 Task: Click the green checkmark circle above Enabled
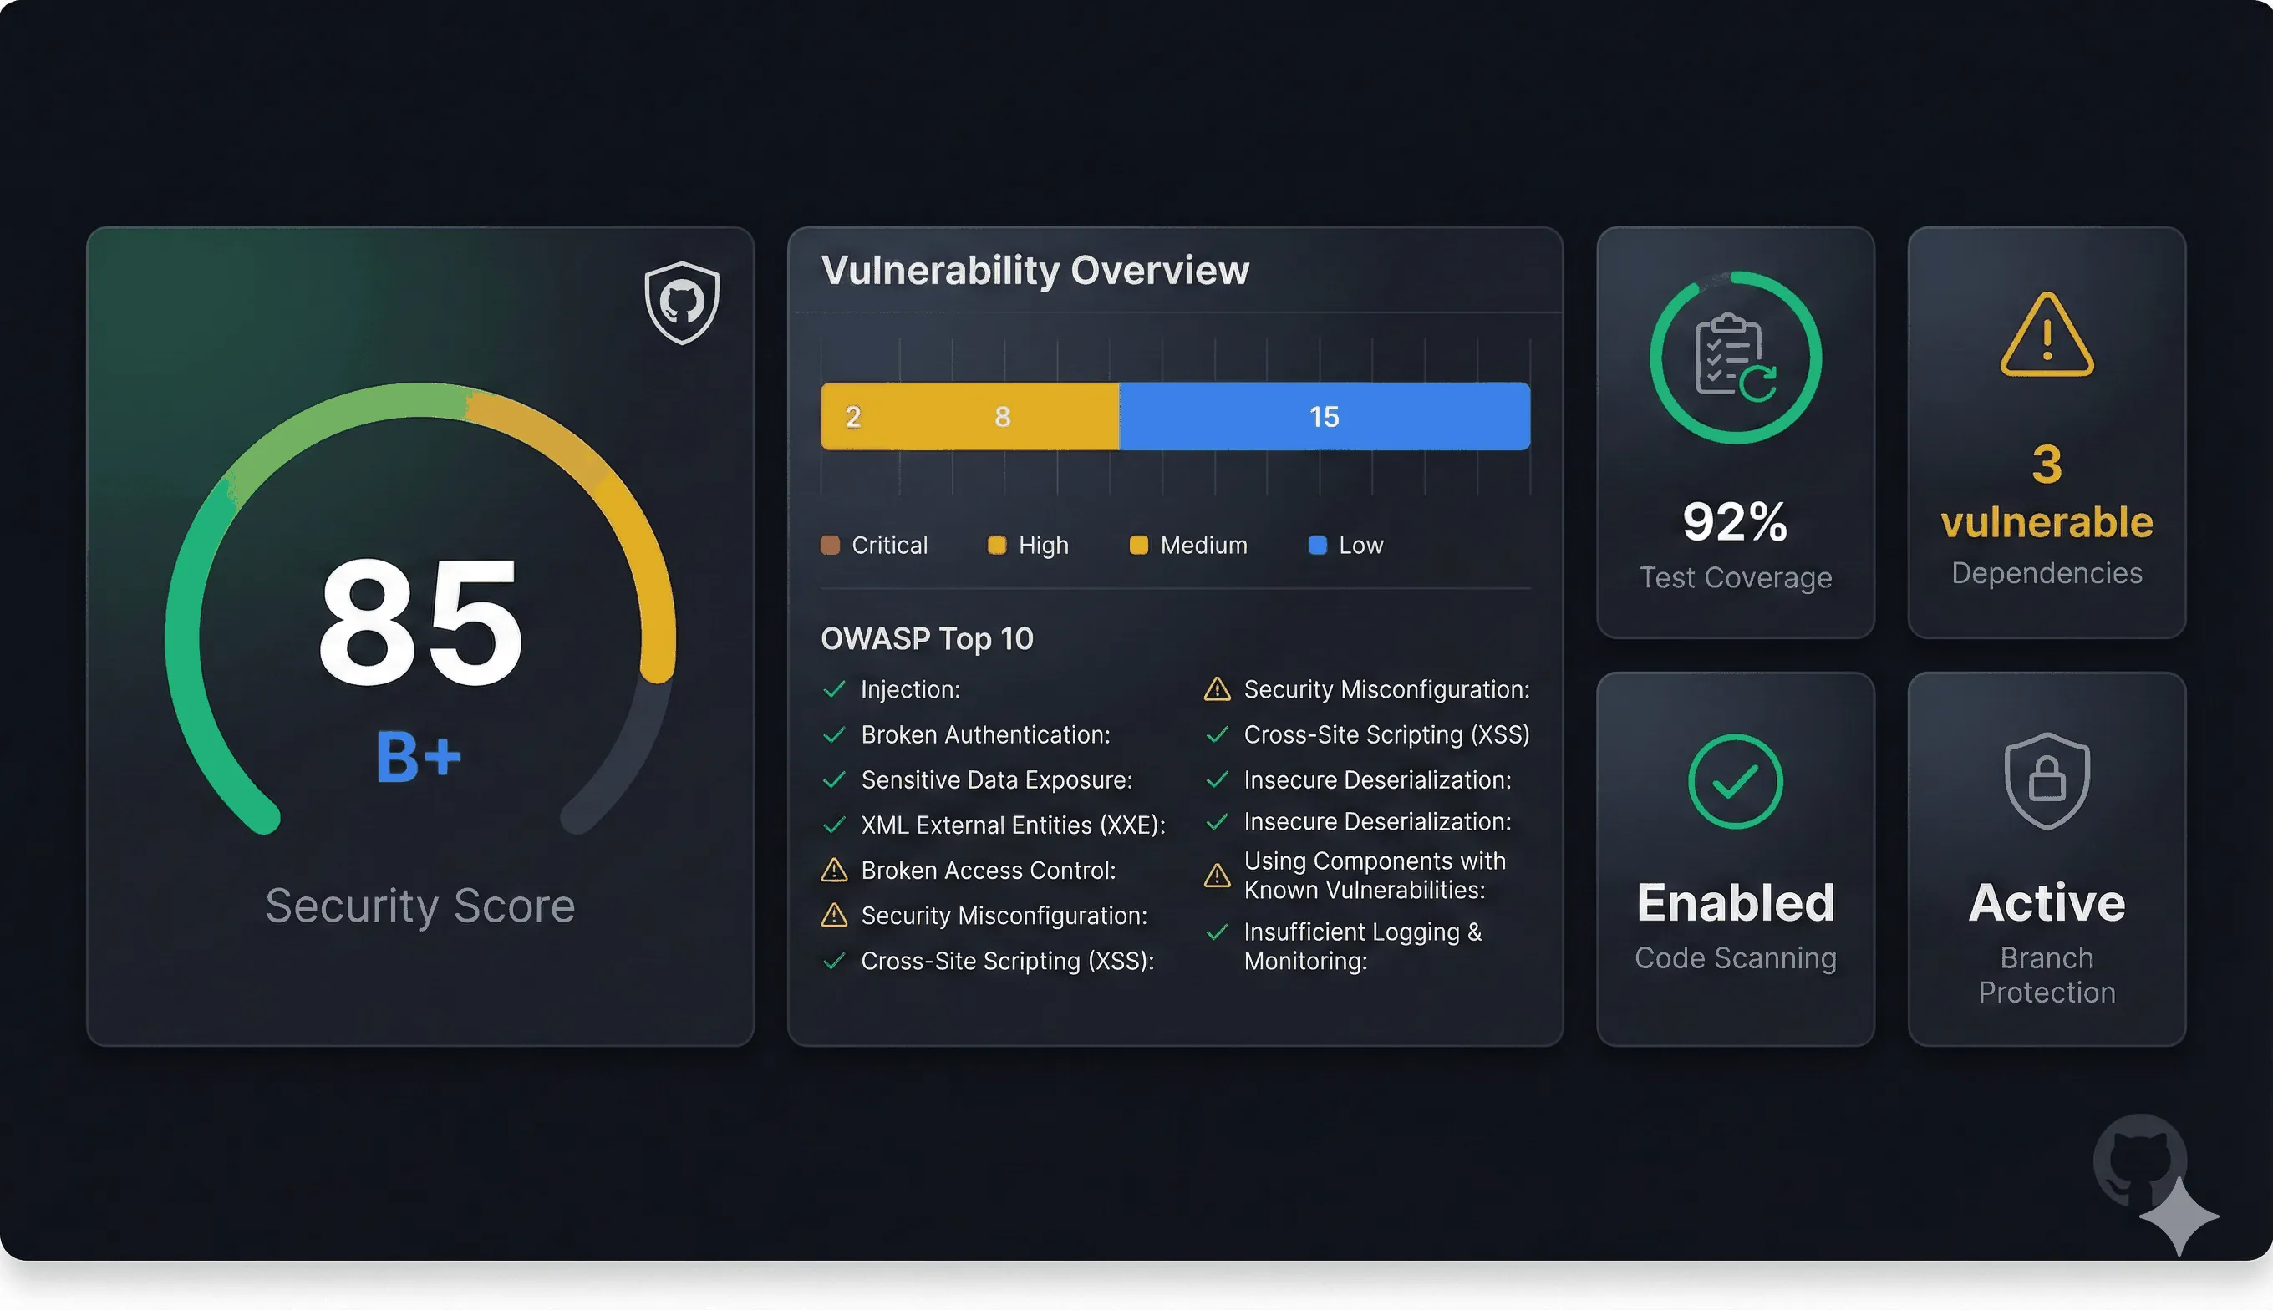tap(1736, 781)
